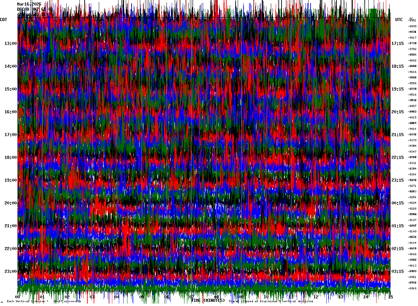Select the 14:00 CDT time label
418x306 pixels.
tap(11, 66)
